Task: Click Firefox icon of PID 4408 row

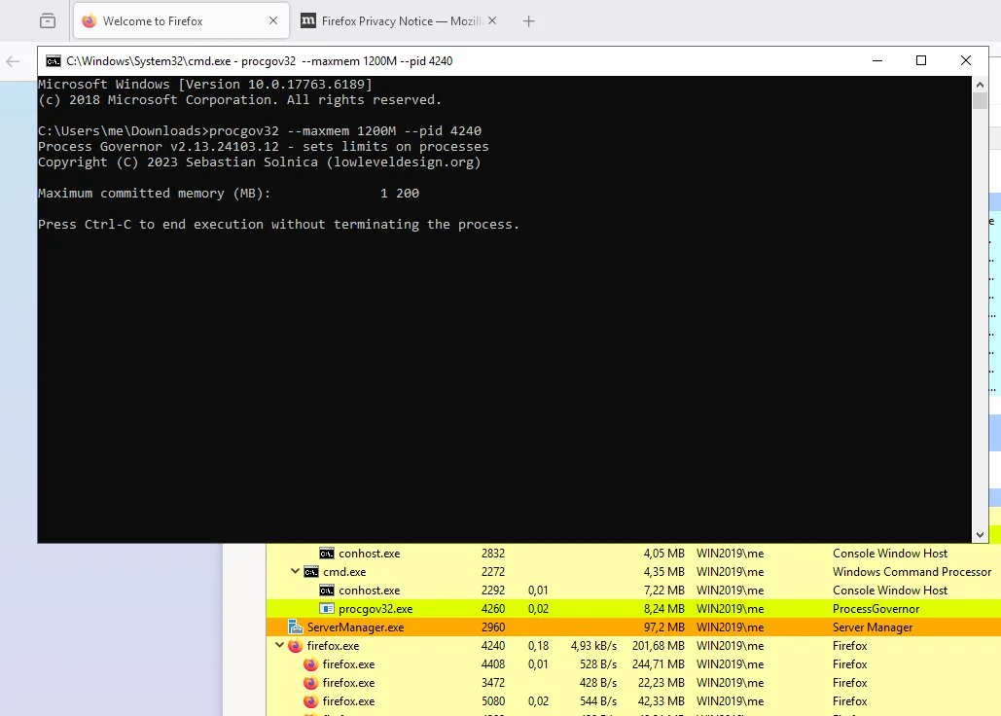Action: [x=310, y=664]
